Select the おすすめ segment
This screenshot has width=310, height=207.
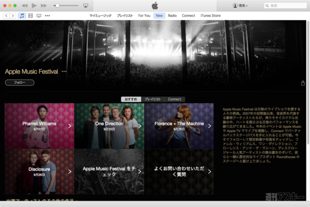click(x=131, y=99)
